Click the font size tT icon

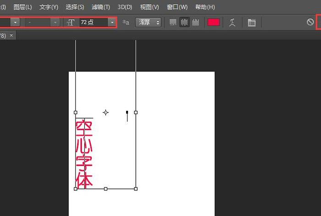(71, 22)
